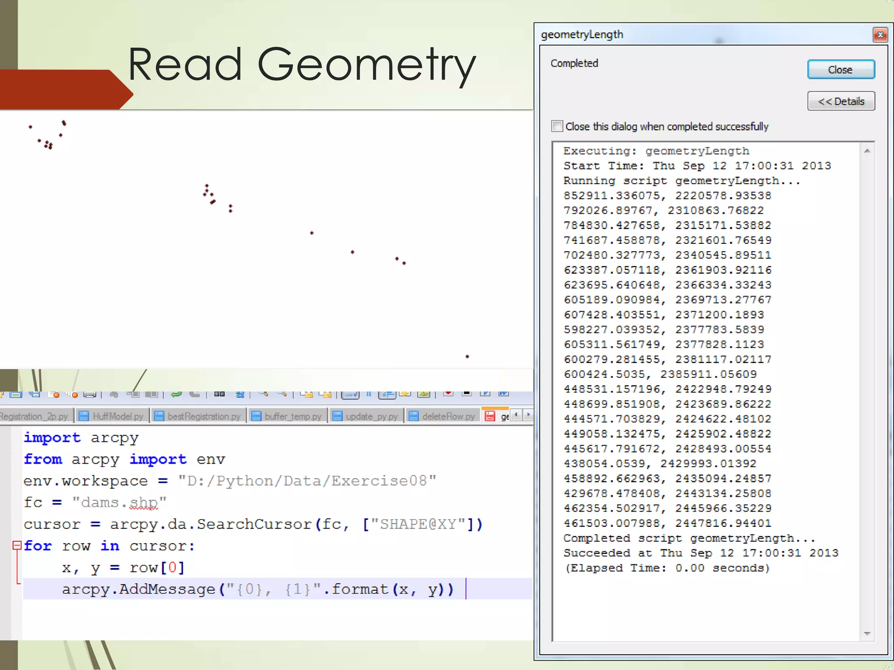Click the Close document toolbar icon
This screenshot has height=670, width=894.
pos(54,394)
